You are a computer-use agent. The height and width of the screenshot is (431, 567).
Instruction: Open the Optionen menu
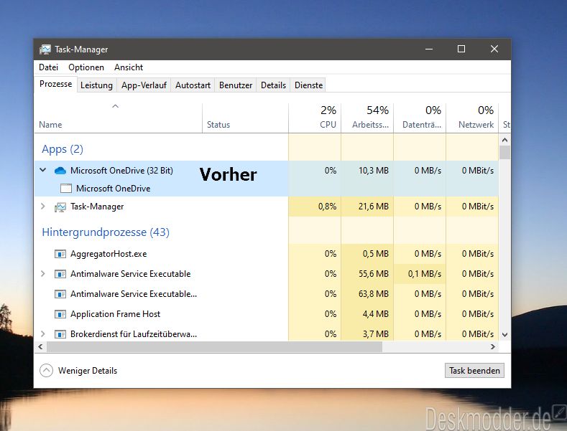[86, 67]
